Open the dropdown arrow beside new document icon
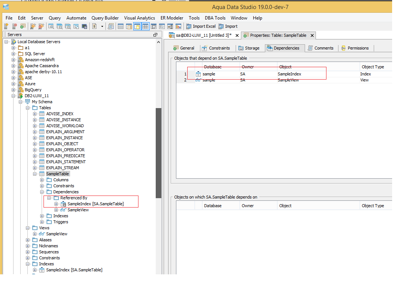Image resolution: width=406 pixels, height=307 pixels. (102, 26)
